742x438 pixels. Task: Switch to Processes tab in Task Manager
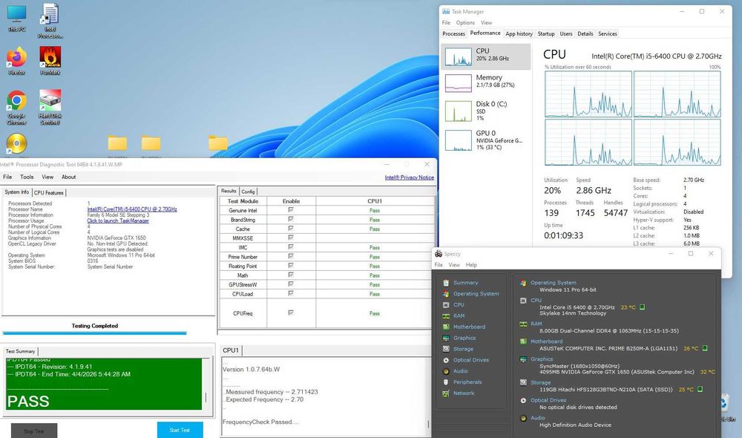(x=454, y=33)
